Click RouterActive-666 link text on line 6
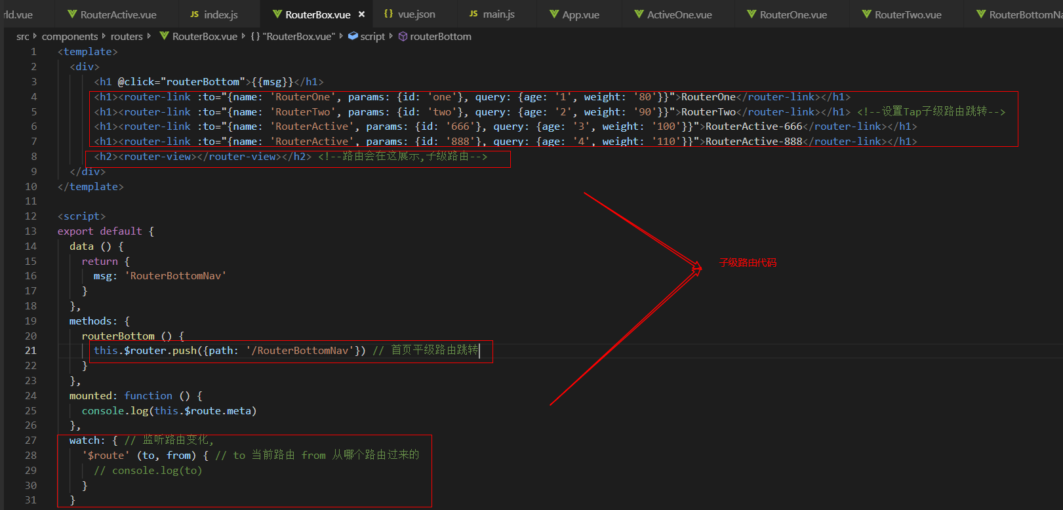 (x=754, y=127)
